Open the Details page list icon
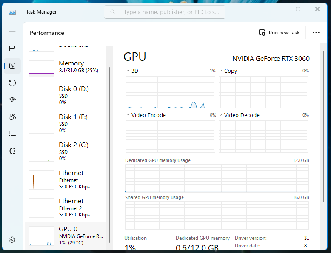 pyautogui.click(x=12, y=134)
